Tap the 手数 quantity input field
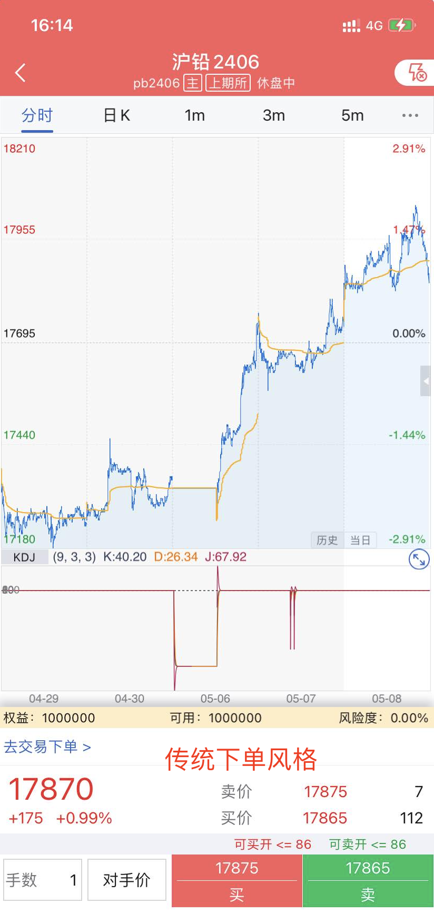 pyautogui.click(x=43, y=879)
